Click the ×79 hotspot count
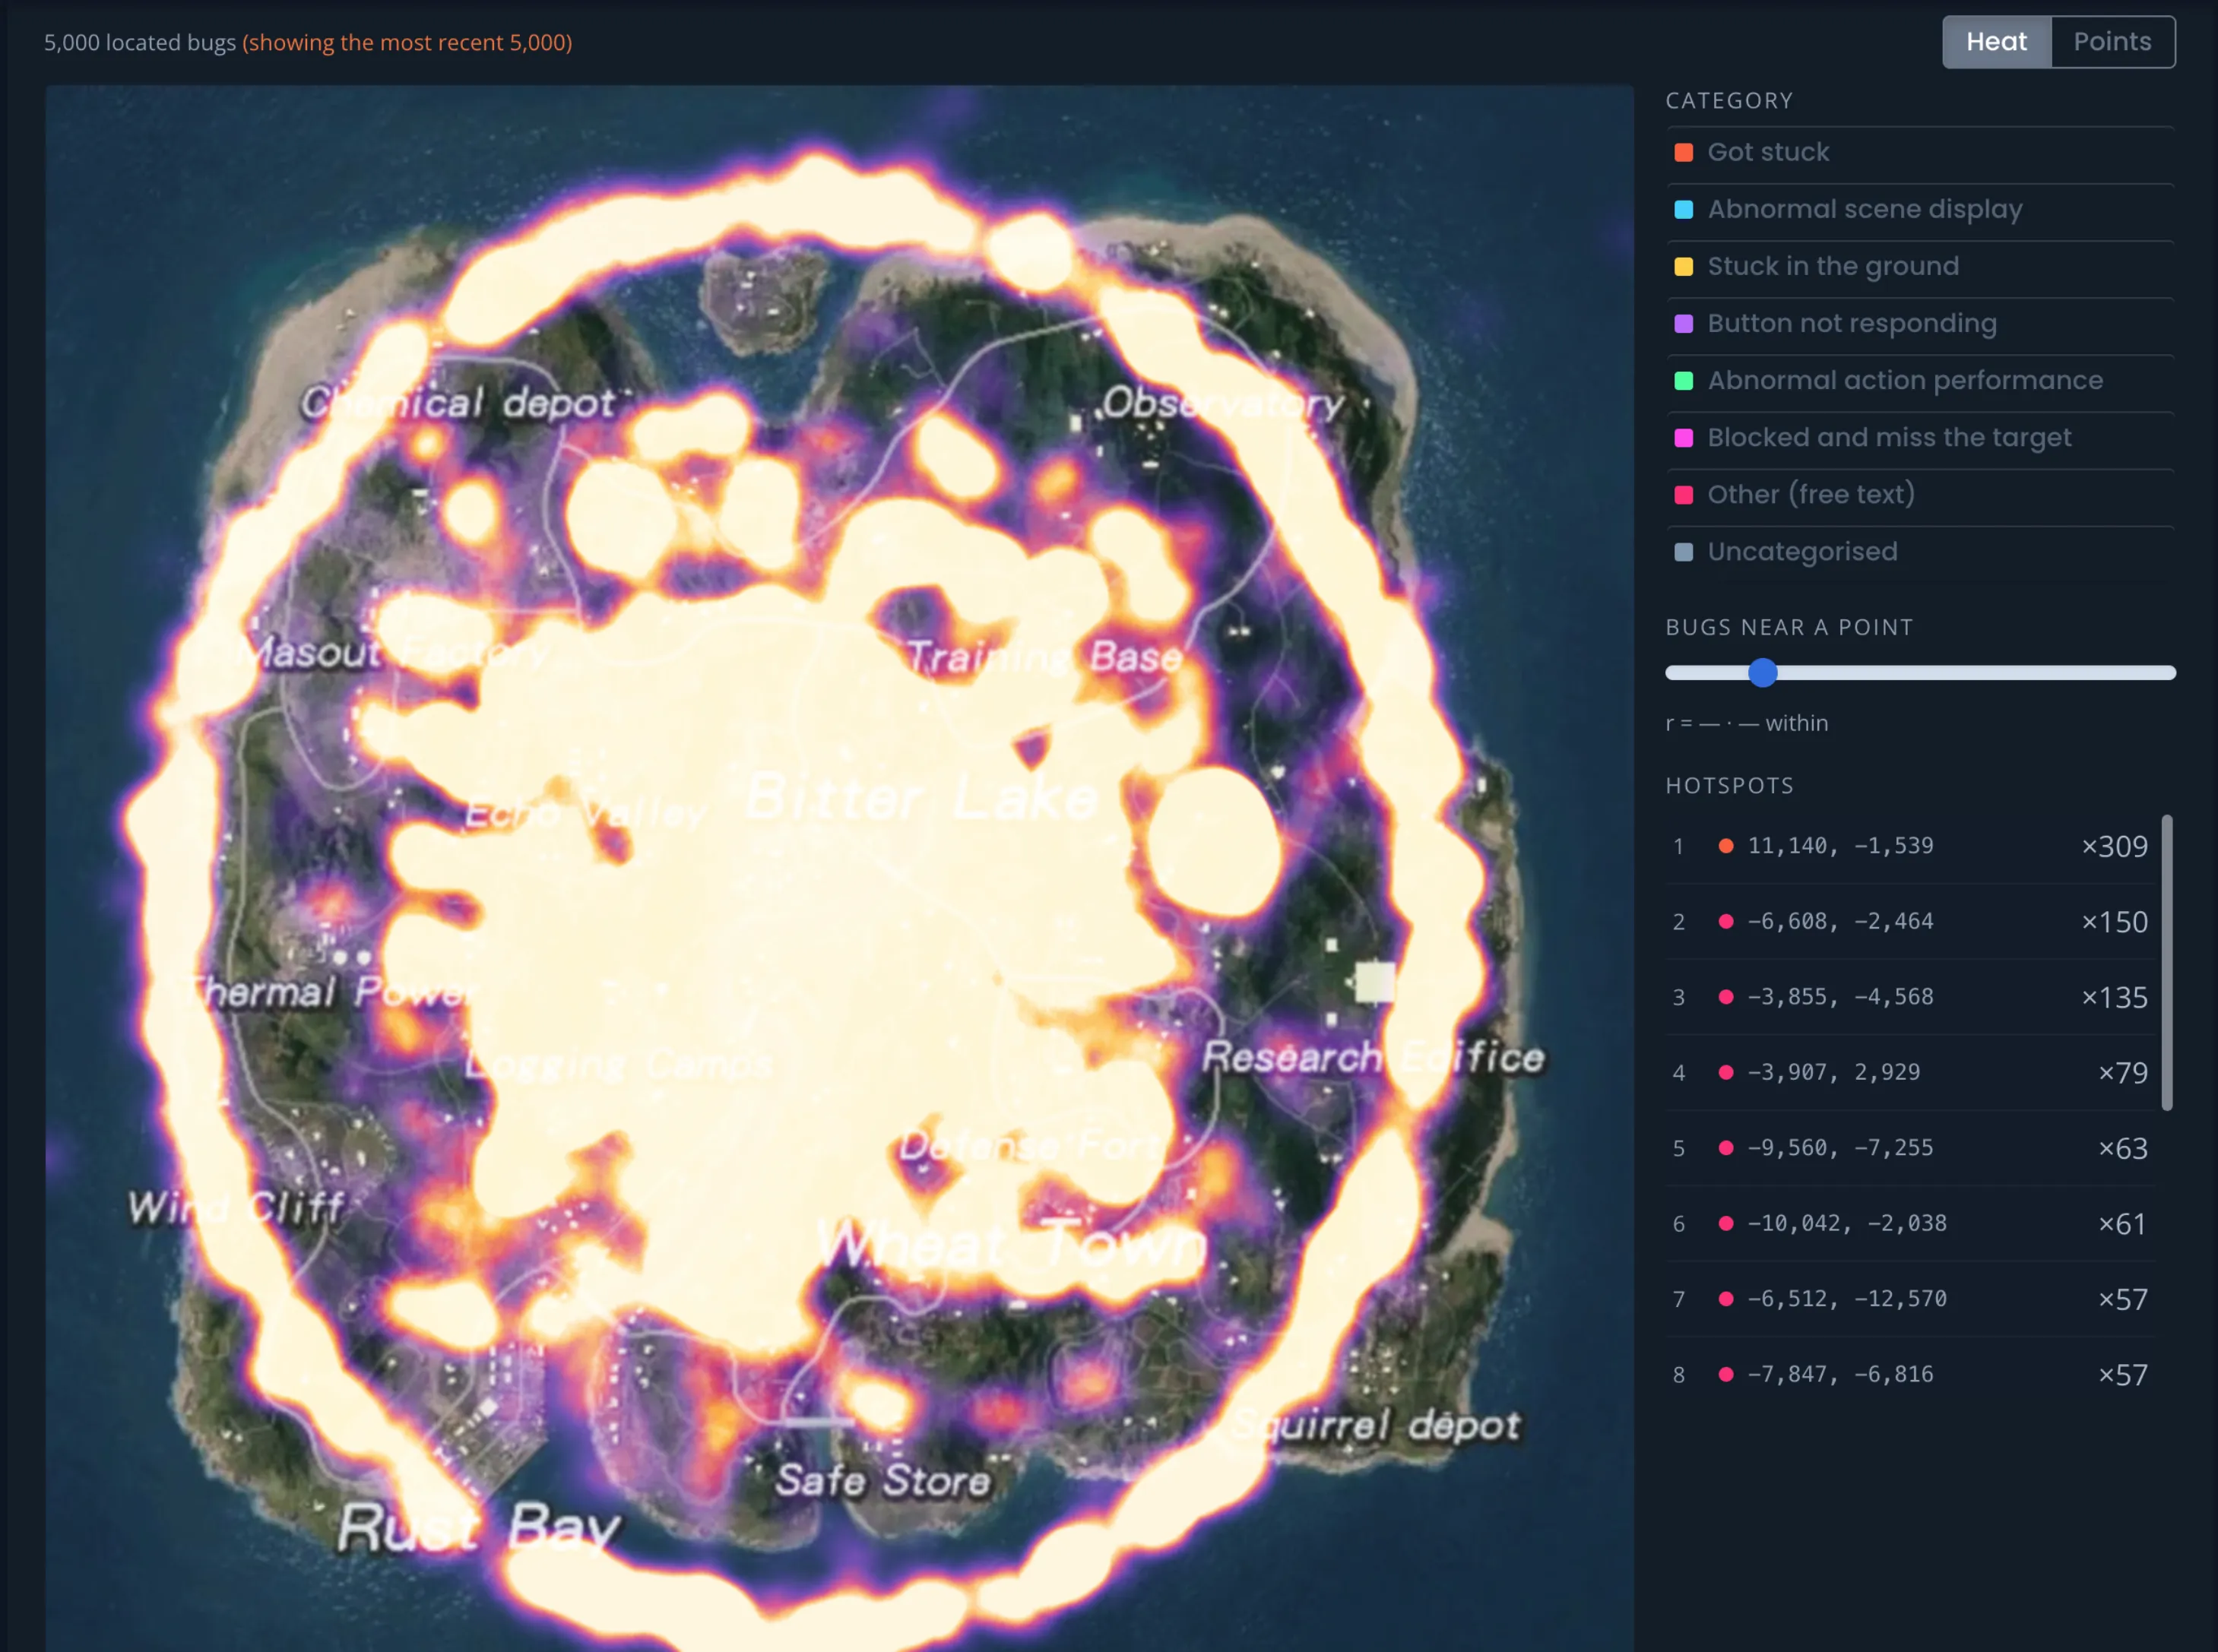This screenshot has height=1652, width=2218. click(2122, 1073)
